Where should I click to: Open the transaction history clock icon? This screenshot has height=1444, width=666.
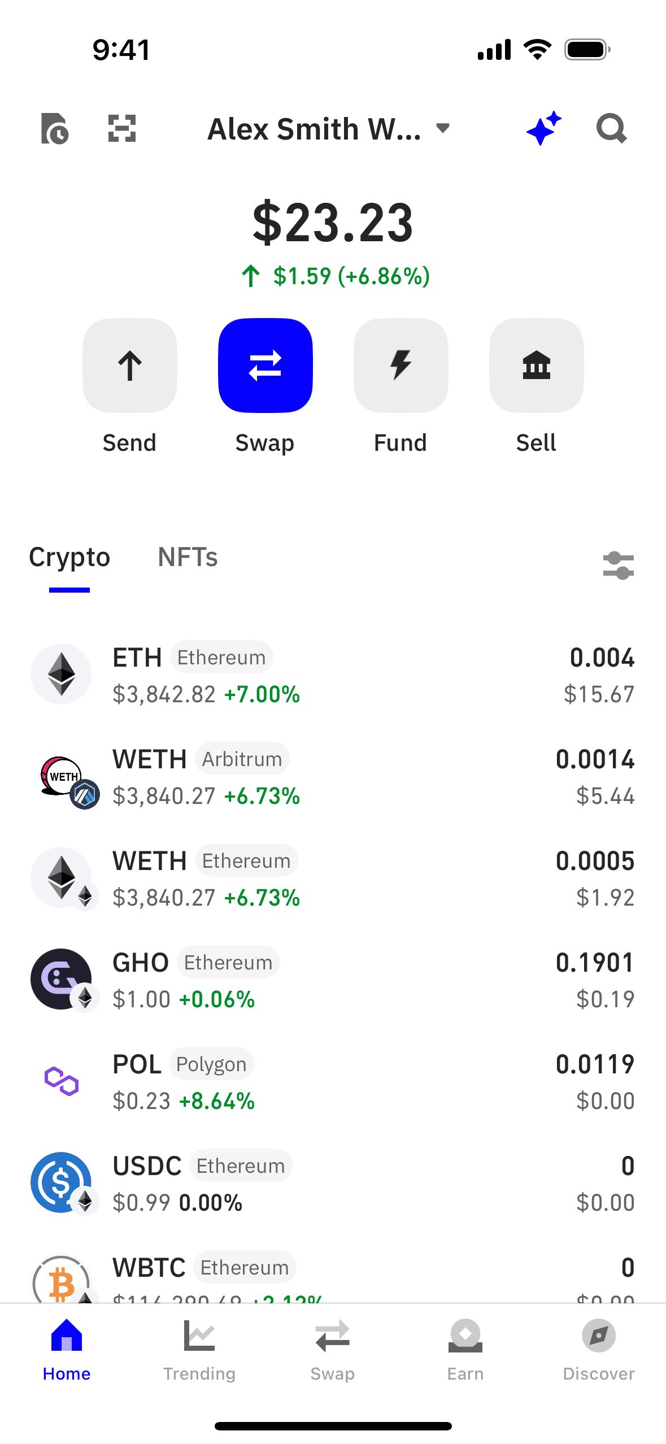(55, 129)
